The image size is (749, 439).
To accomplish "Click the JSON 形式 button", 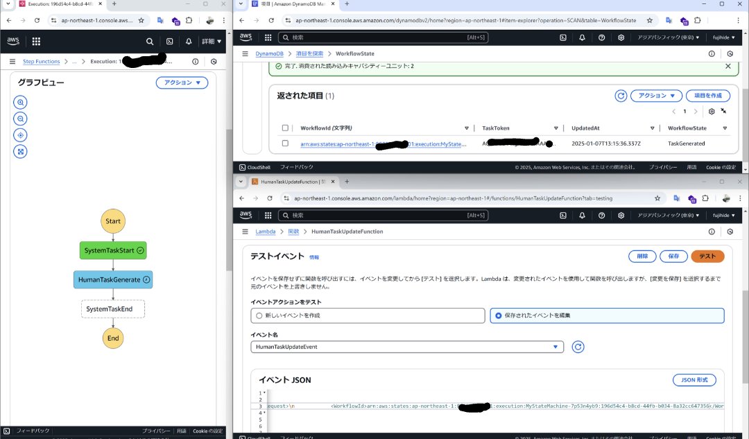I will (694, 380).
